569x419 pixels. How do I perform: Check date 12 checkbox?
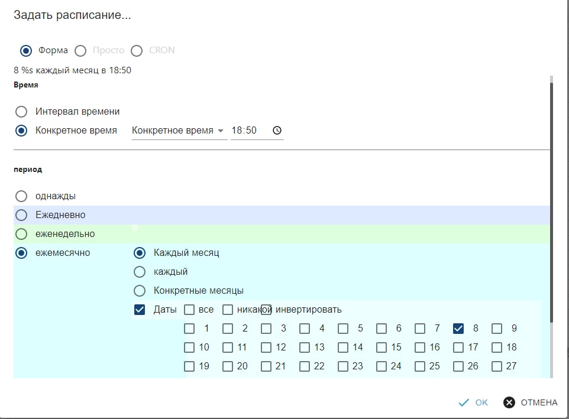coord(266,347)
